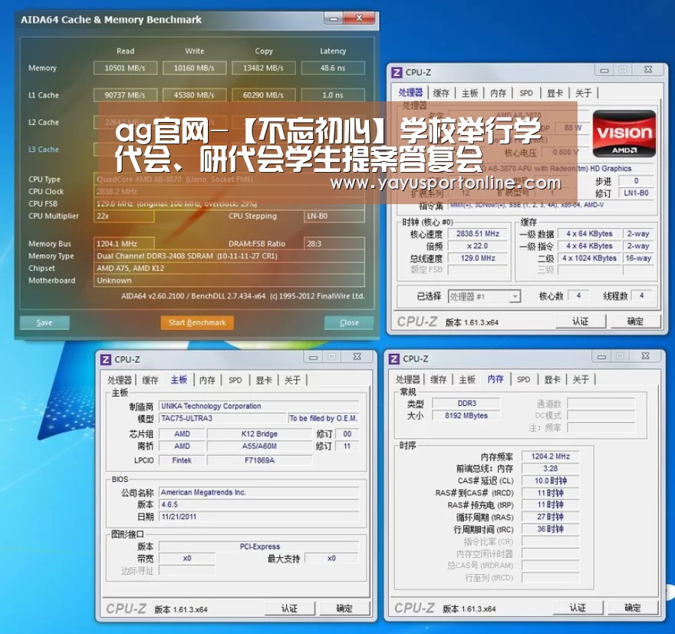The width and height of the screenshot is (675, 634).
Task: Switch to 缓存 tab in top-right CPU-Z
Action: [x=441, y=93]
